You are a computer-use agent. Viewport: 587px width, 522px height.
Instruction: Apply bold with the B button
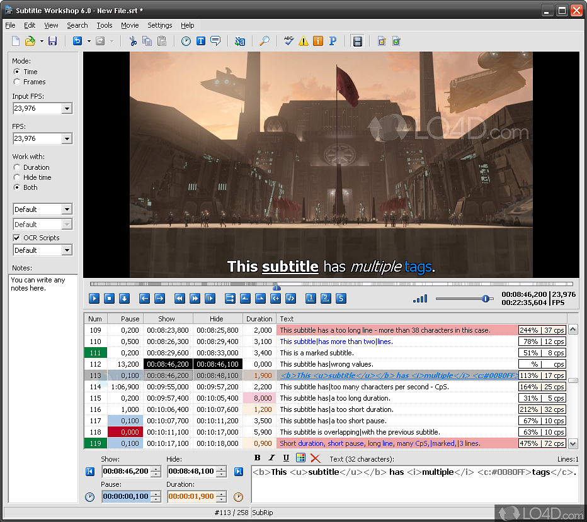257,458
